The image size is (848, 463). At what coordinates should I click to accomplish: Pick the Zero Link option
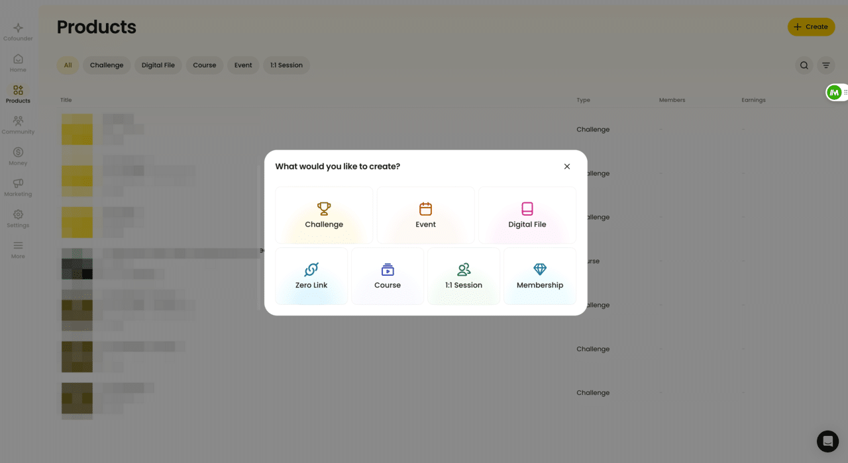[311, 276]
